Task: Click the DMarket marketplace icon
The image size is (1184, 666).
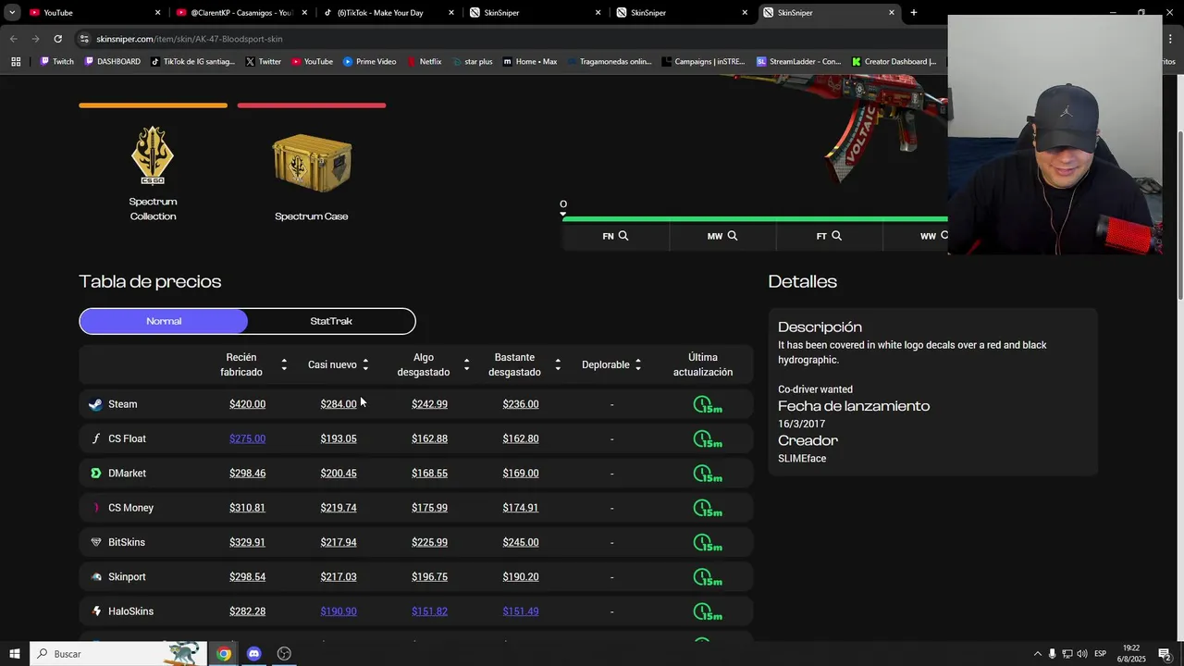Action: 95,473
